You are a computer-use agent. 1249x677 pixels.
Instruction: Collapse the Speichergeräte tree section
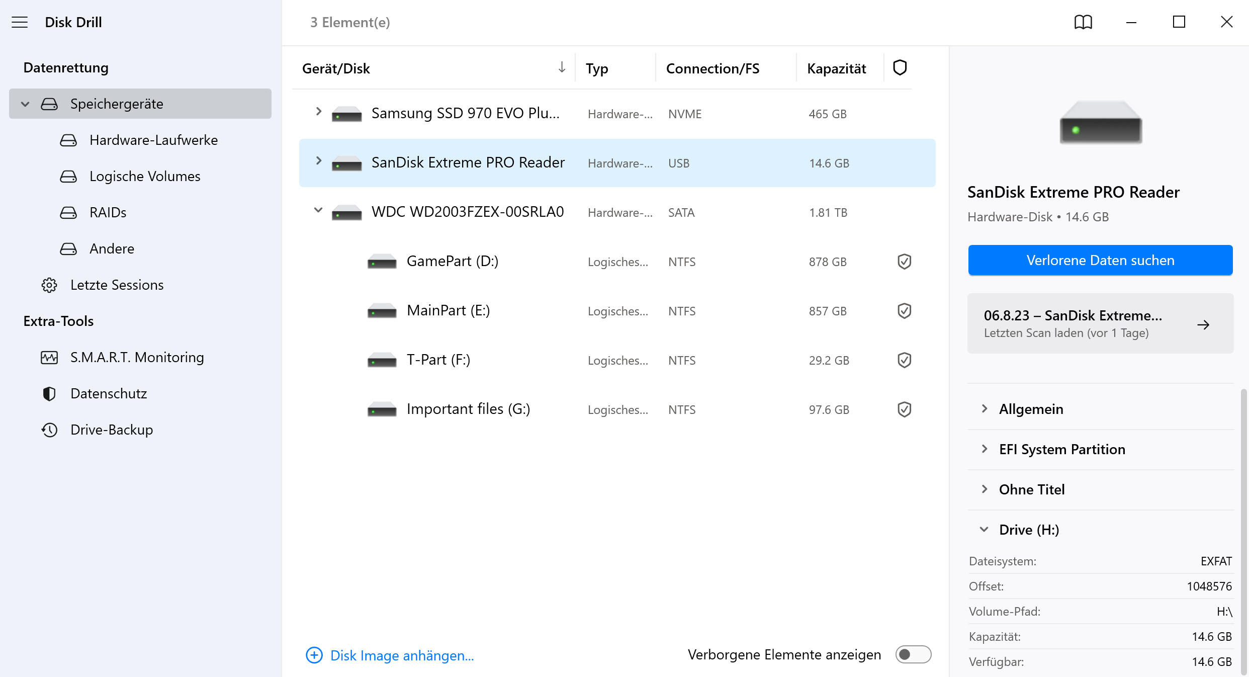coord(25,104)
